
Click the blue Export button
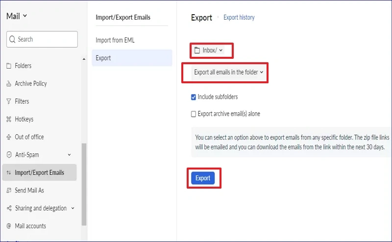click(x=203, y=178)
